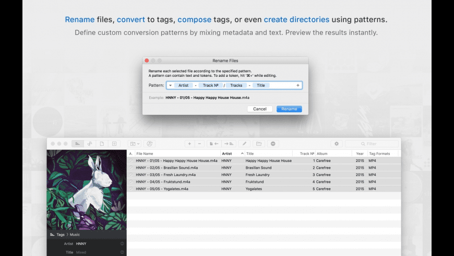Viewport: 454px width, 256px height.
Task: Sort by the File Name column header
Action: tap(177, 154)
